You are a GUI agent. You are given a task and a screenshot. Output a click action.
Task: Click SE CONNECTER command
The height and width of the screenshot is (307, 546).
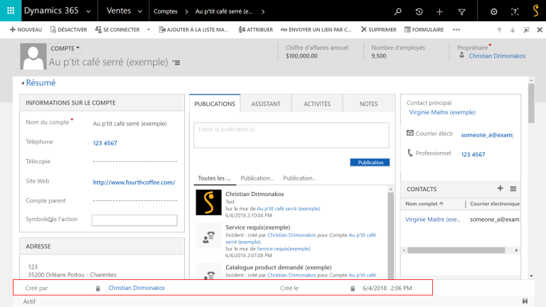click(117, 30)
